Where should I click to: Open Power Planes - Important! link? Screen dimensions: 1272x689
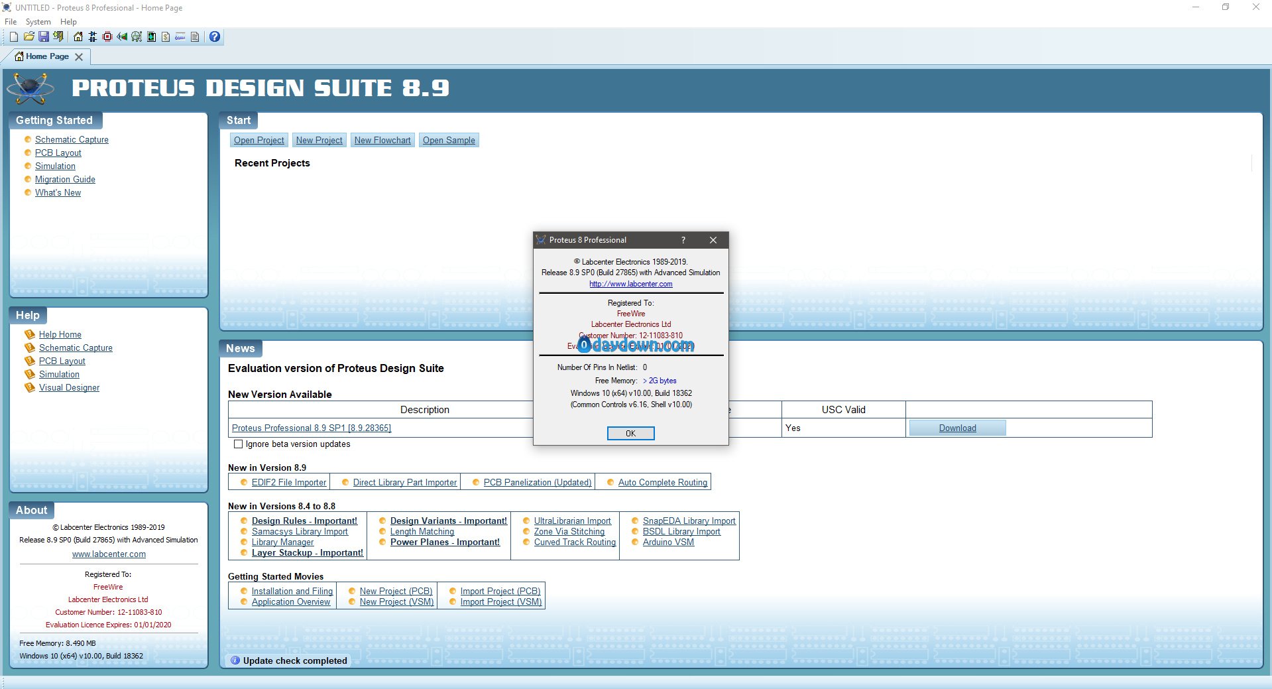pyautogui.click(x=445, y=542)
